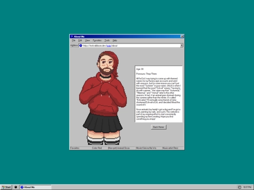
Task: Open the Tools menu
Action: pos(107,40)
